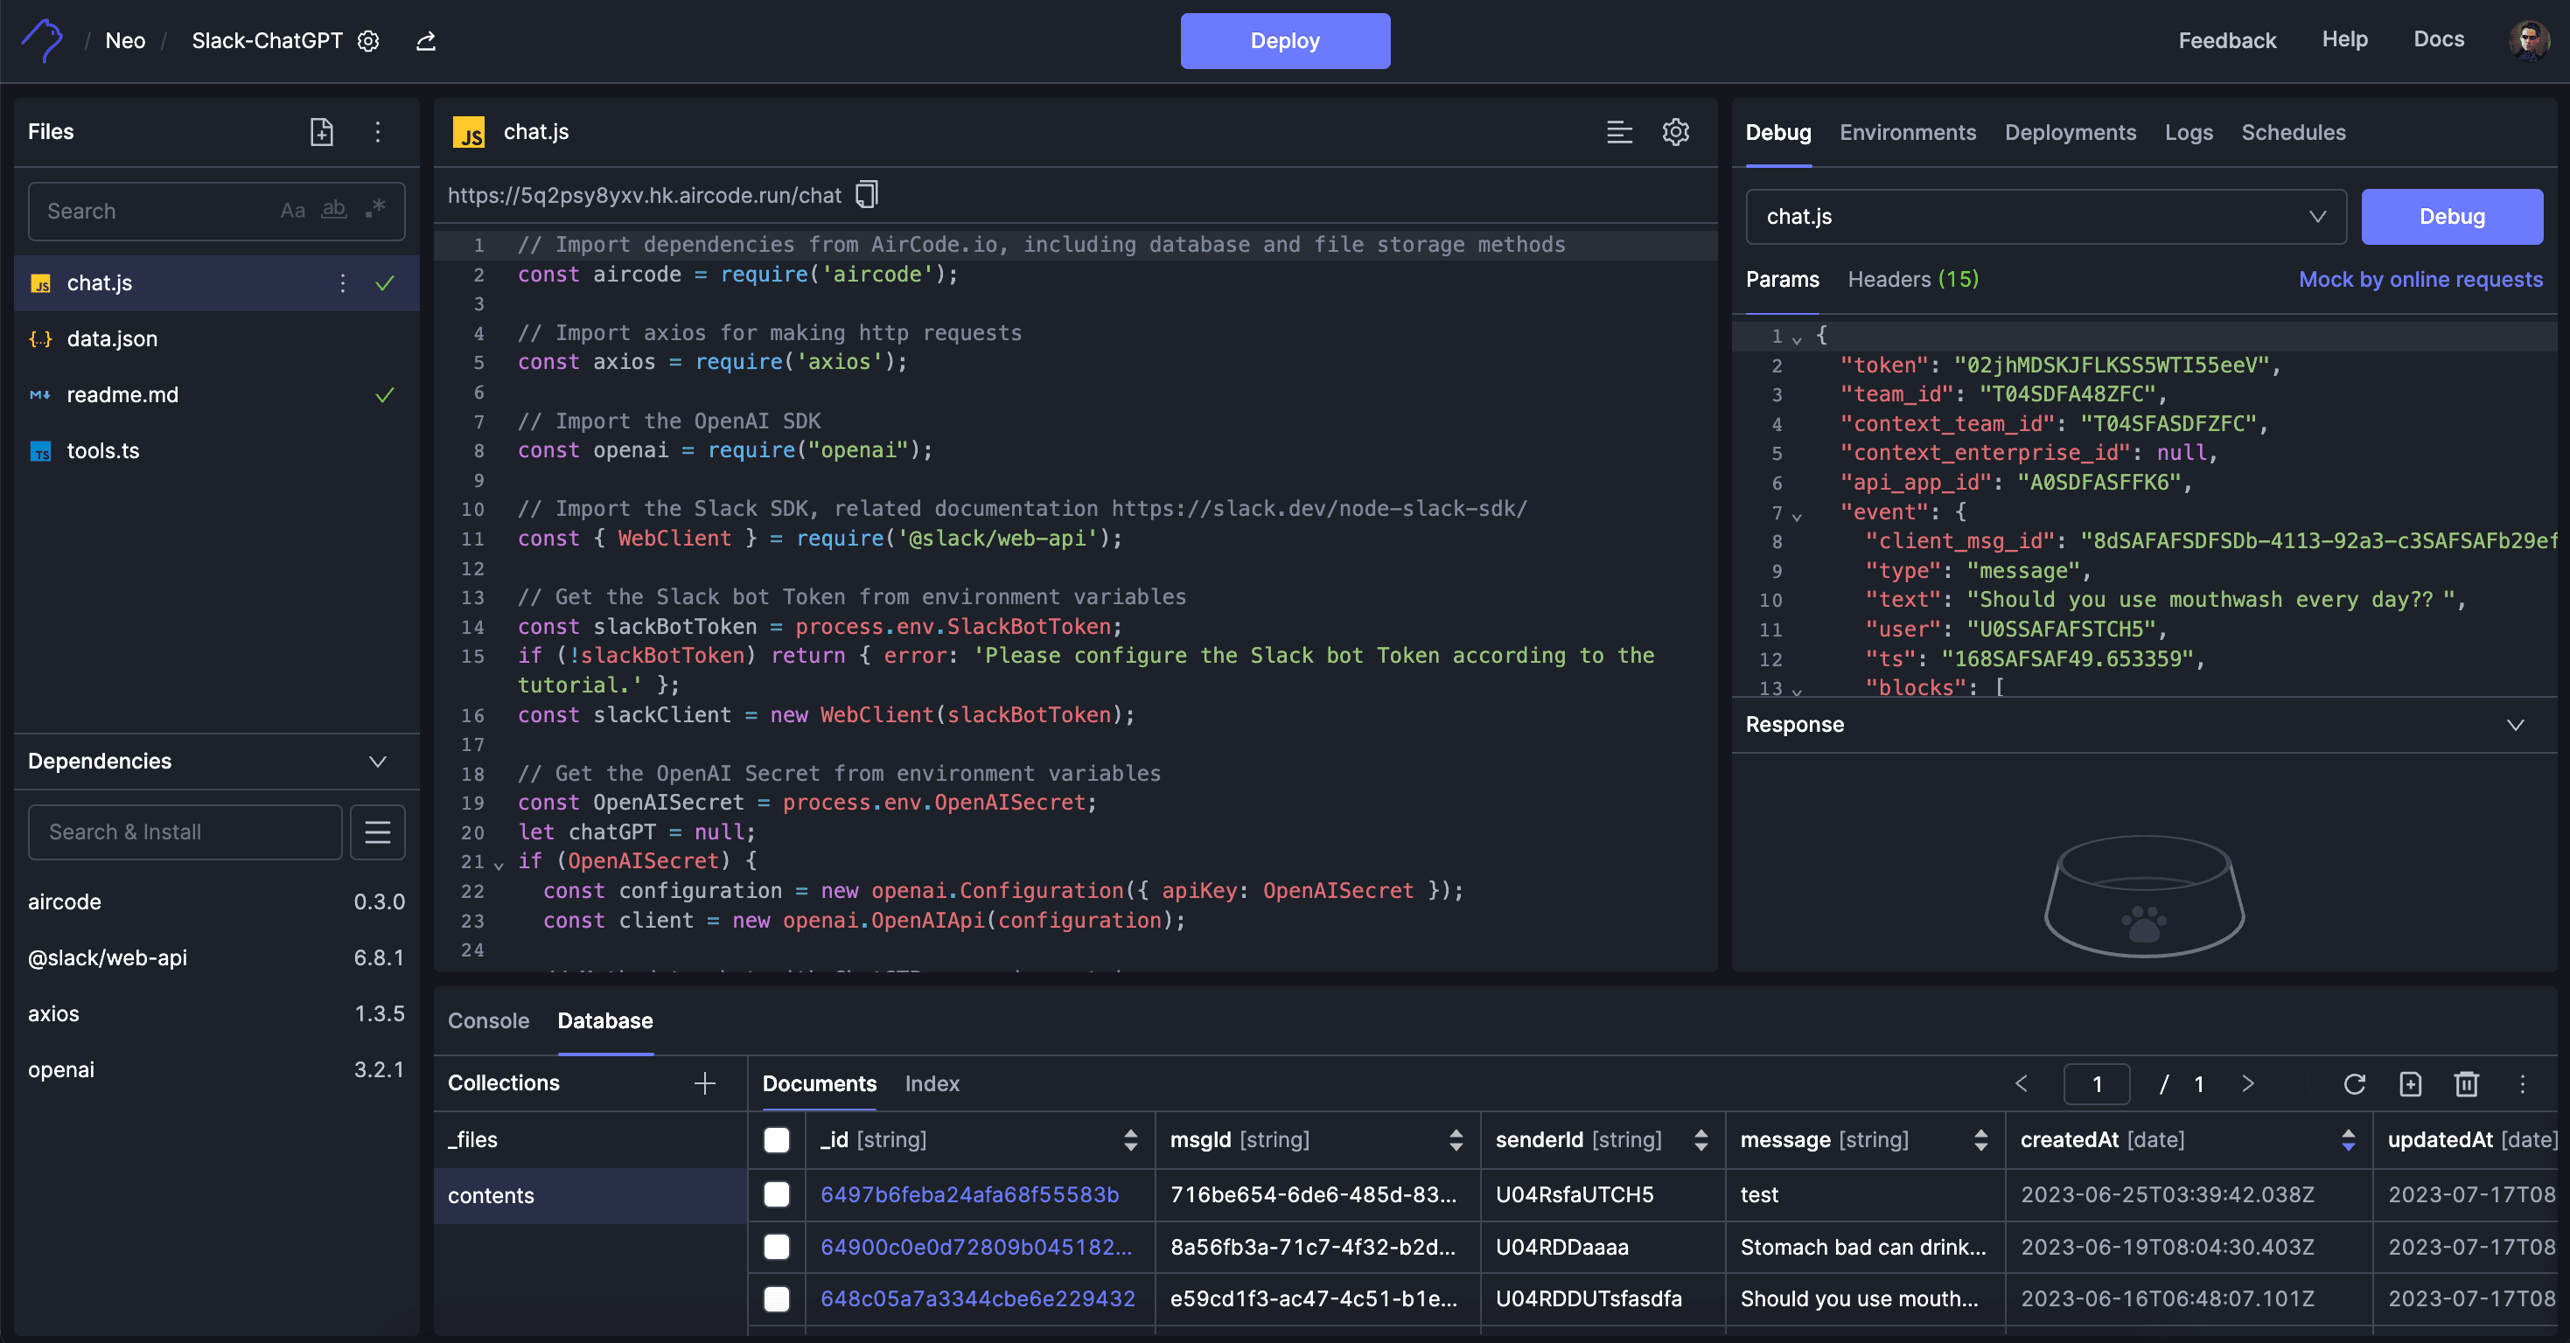The width and height of the screenshot is (2570, 1343).
Task: Open Files panel more options menu
Action: [x=377, y=132]
